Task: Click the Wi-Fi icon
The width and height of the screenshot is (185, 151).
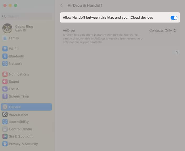Action: pyautogui.click(x=5, y=49)
